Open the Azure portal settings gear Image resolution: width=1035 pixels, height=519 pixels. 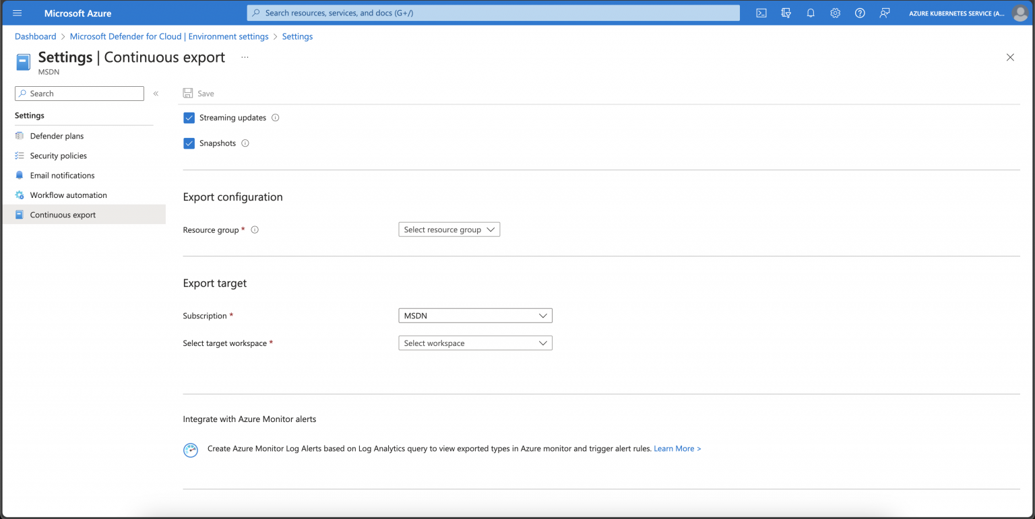tap(835, 13)
